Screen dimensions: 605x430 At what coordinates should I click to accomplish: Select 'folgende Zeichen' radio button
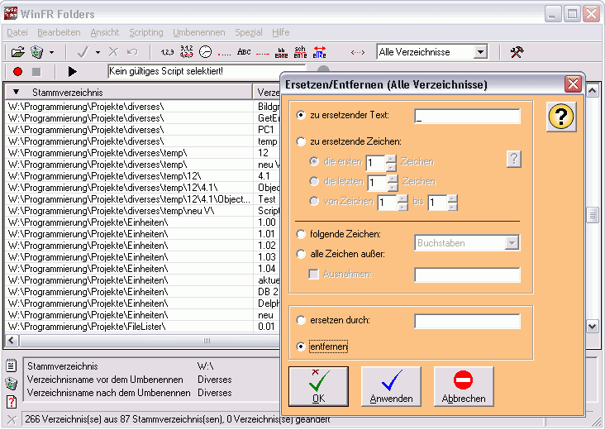tap(301, 234)
